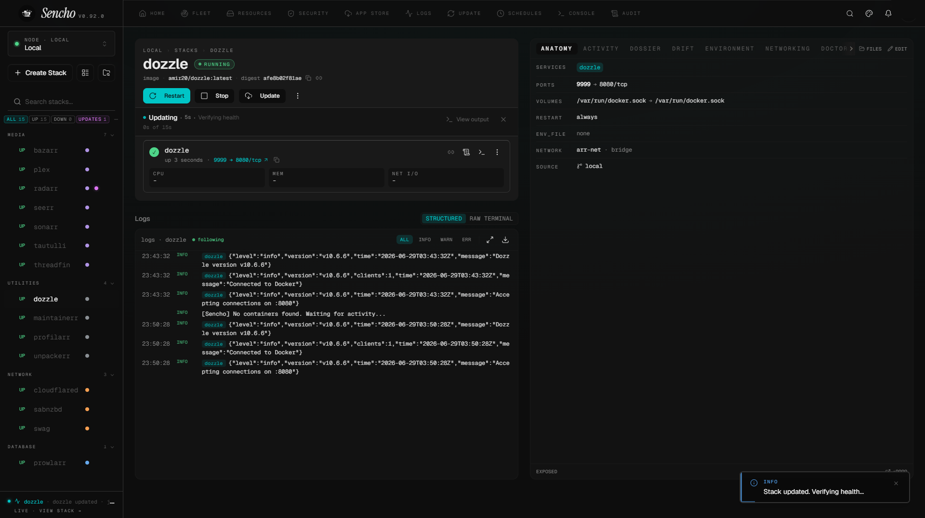The image size is (925, 518).
Task: Filter stacks by UP 15
Action: click(40, 119)
